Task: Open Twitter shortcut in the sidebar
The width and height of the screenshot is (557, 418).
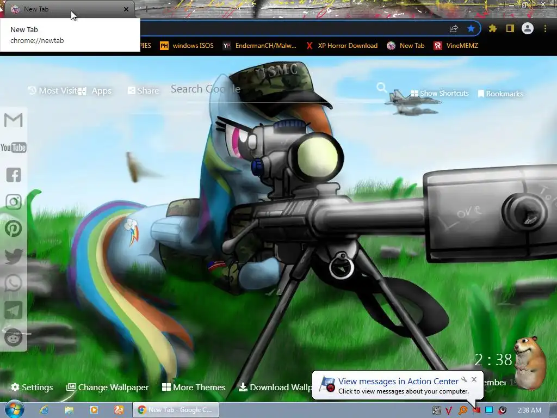Action: [x=14, y=256]
